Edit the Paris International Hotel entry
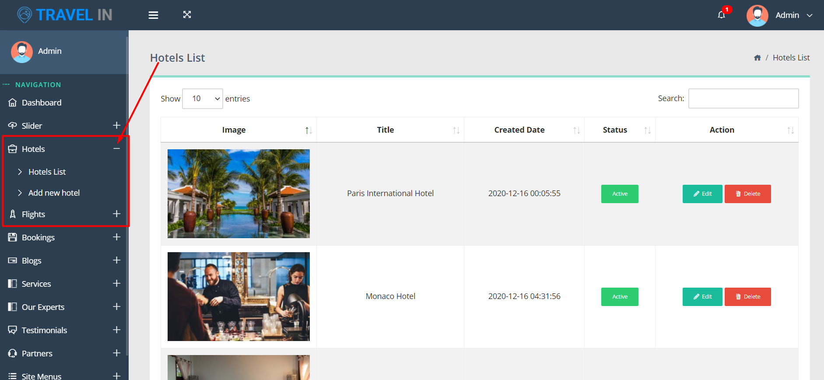This screenshot has height=380, width=824. [x=702, y=194]
